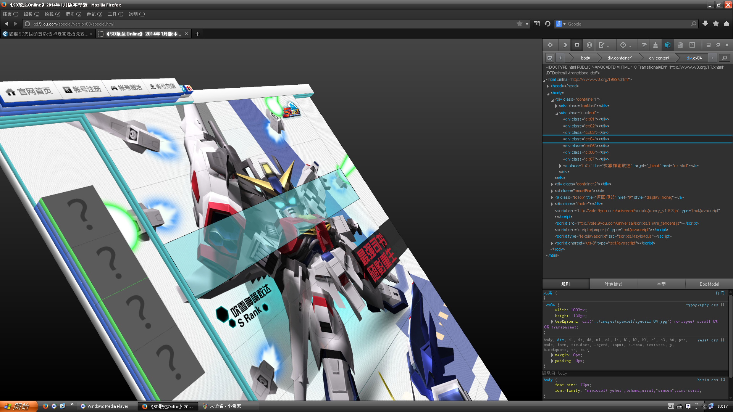The width and height of the screenshot is (733, 412).
Task: Dock toolbox to side button
Action: [709, 45]
